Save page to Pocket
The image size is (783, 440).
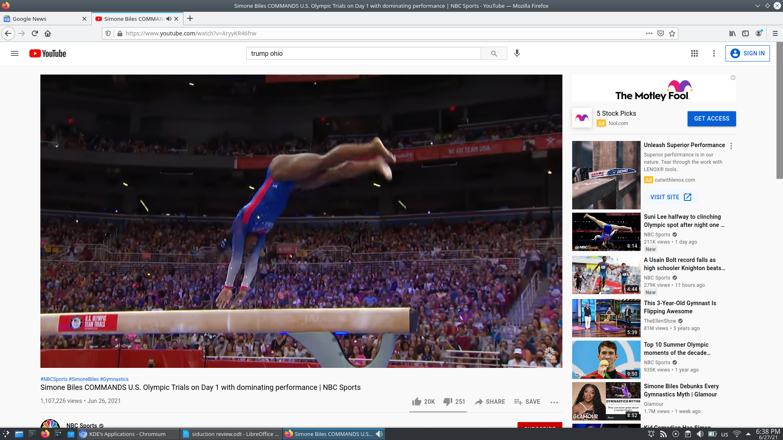[x=661, y=33]
